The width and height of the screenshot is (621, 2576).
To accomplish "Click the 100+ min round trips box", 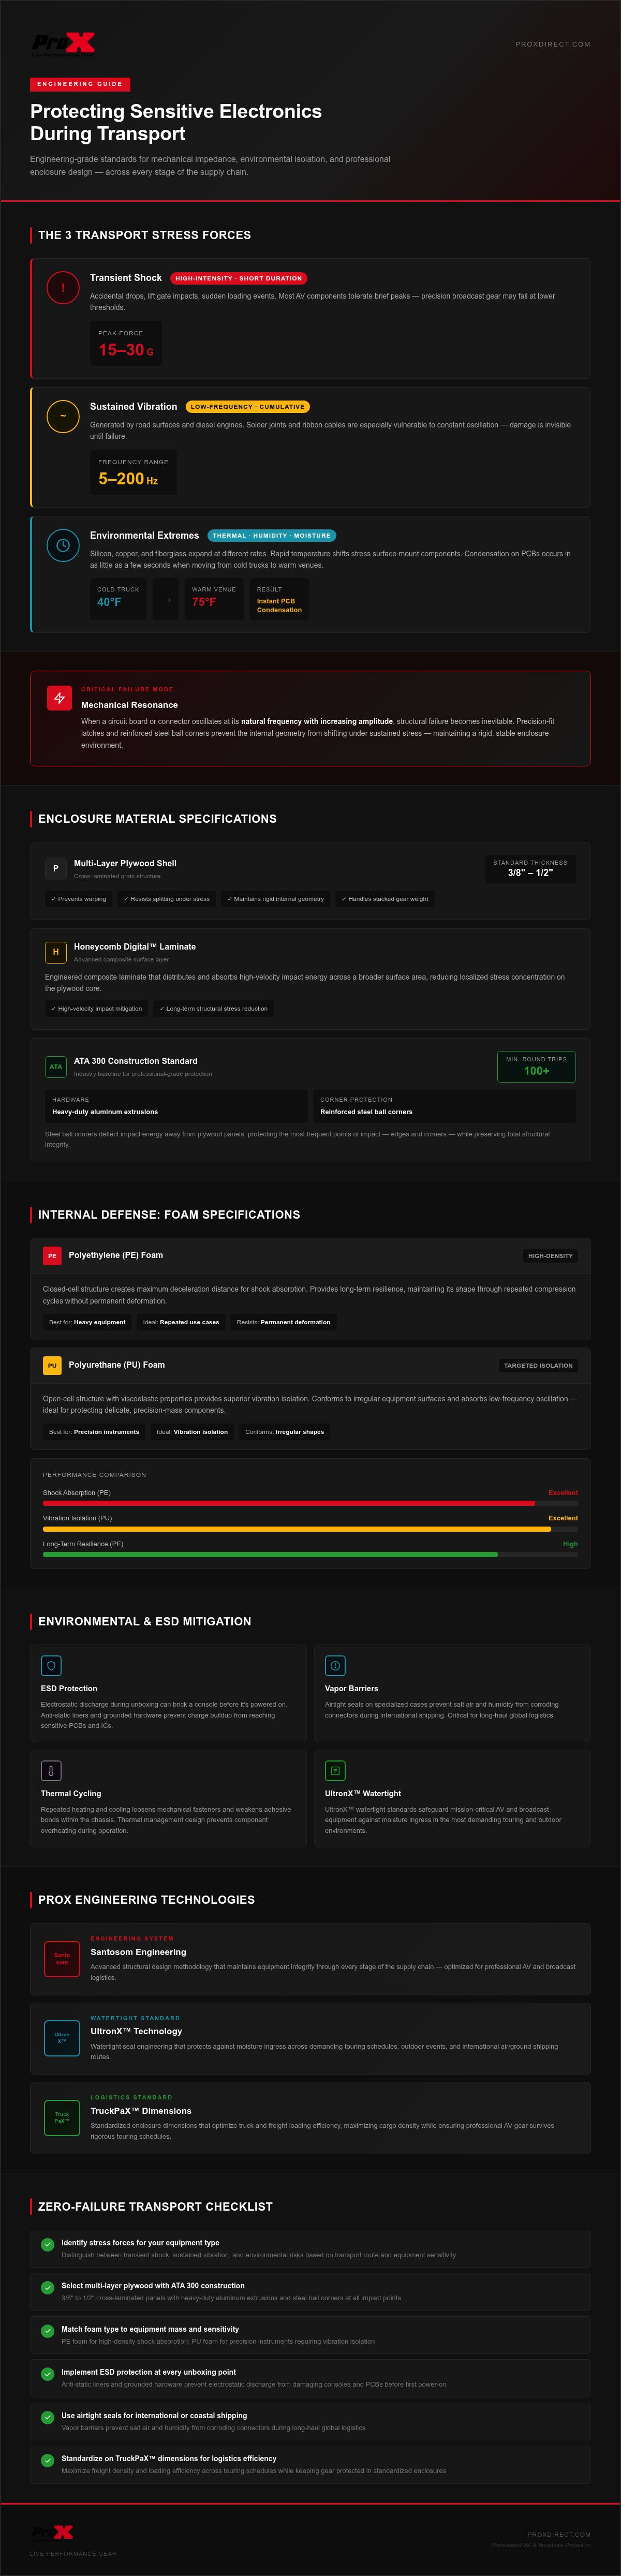I will click(536, 1066).
